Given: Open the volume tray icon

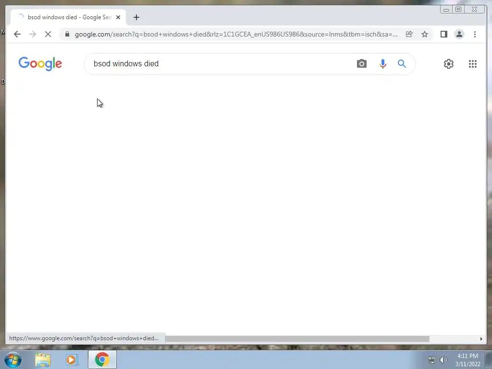Looking at the screenshot, I should 443,360.
